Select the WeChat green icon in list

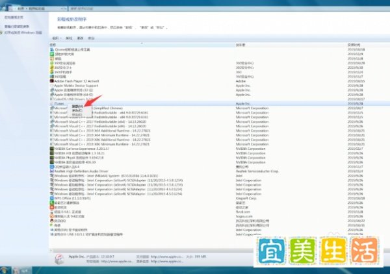52,225
